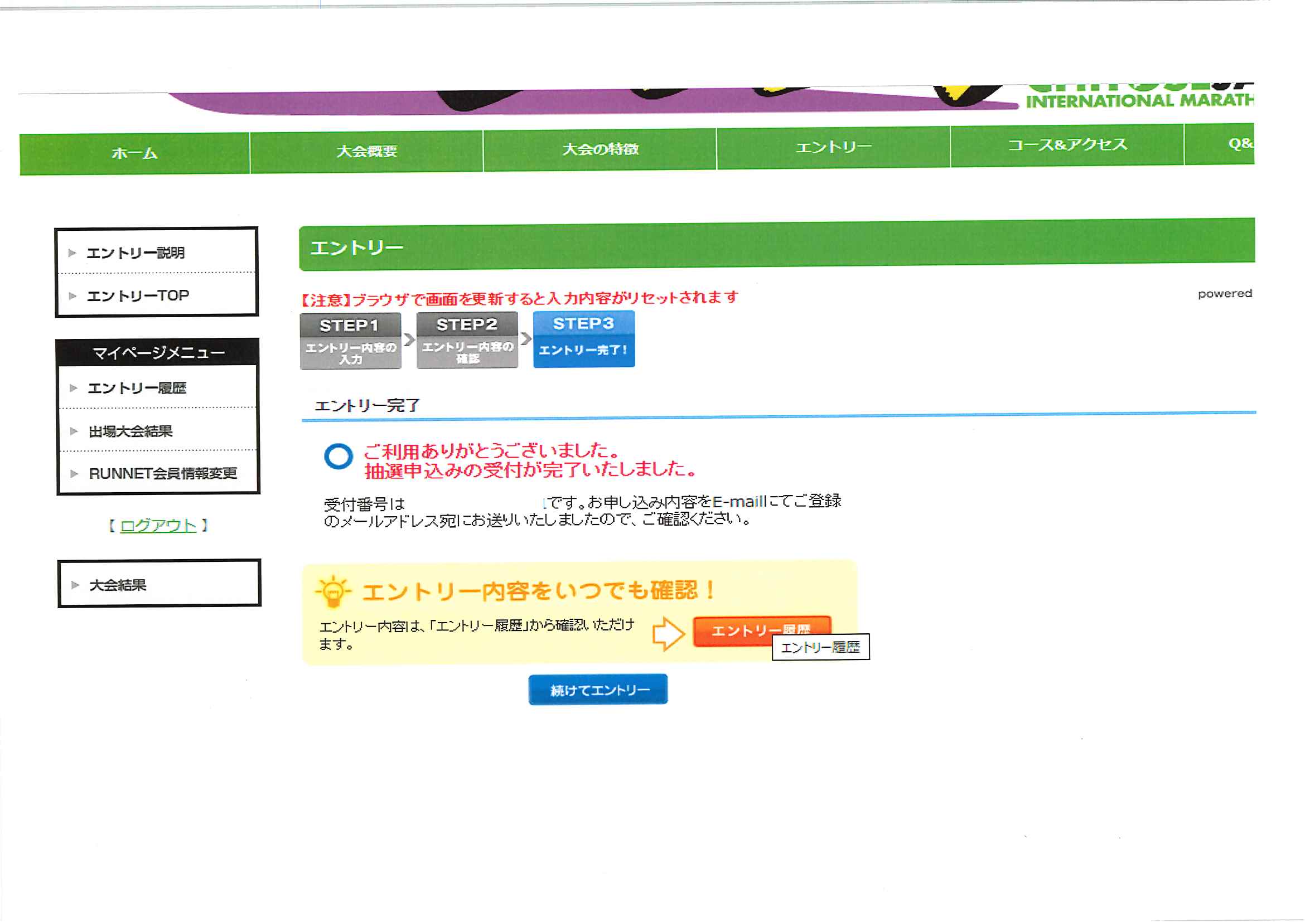Screen dimensions: 1305x922
Task: Click the STEP2 エントリー内容の確認 box
Action: (467, 340)
